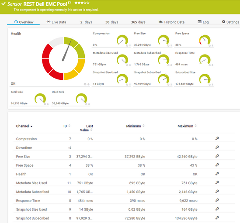The width and height of the screenshot is (240, 223).
Task: Select the Compression channel name in table
Action: click(26, 139)
